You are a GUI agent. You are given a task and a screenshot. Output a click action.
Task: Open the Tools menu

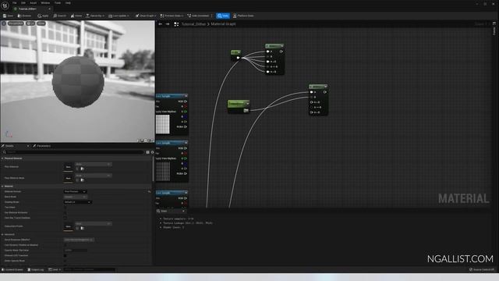pyautogui.click(x=58, y=3)
